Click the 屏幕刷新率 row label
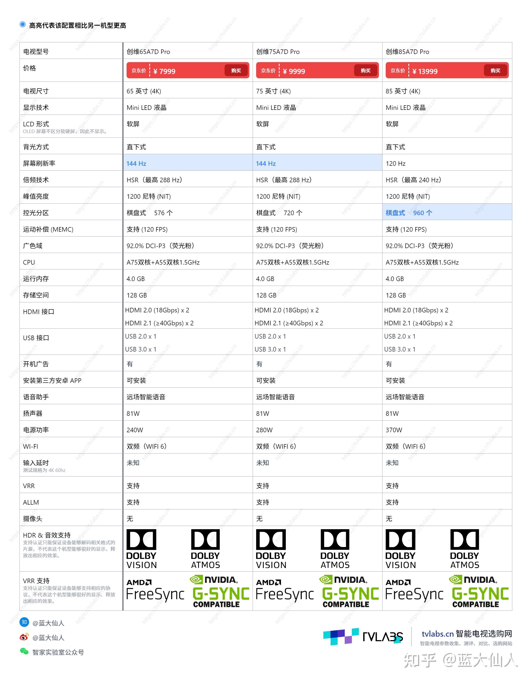This screenshot has height=682, width=532. click(x=39, y=163)
